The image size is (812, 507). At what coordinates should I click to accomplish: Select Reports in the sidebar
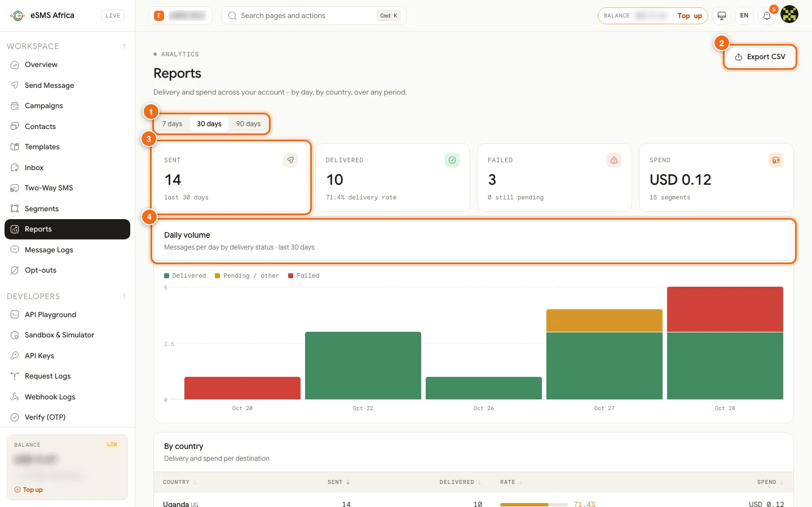67,229
